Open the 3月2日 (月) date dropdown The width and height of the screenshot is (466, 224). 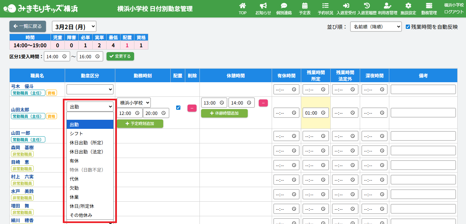(x=74, y=27)
